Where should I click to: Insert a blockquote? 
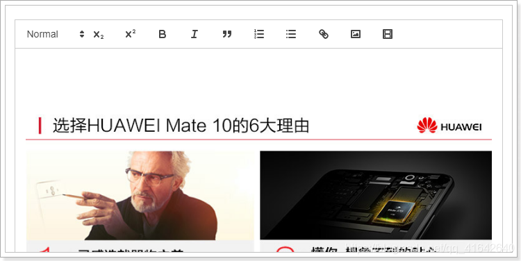[227, 34]
